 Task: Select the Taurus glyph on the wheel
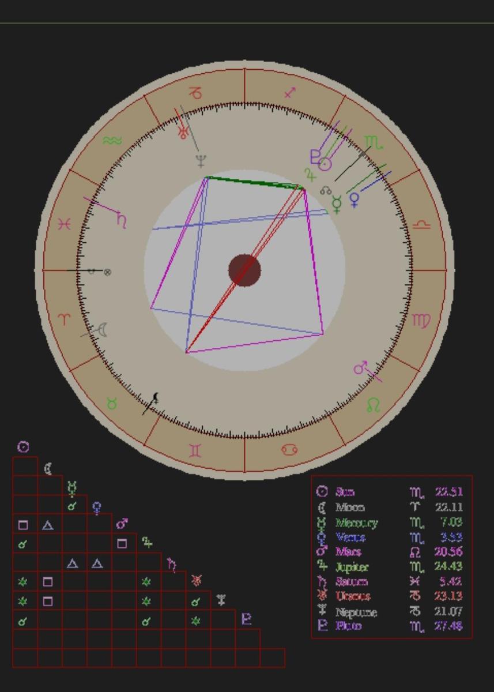coord(112,404)
